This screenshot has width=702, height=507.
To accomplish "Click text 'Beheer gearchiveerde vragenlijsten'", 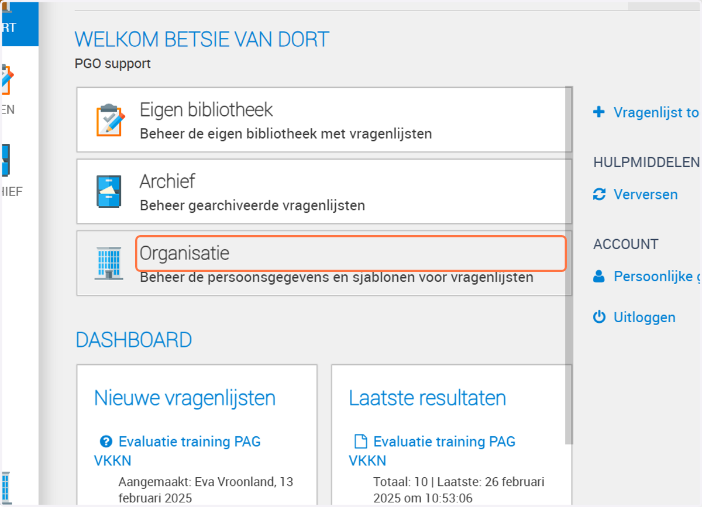I will (x=253, y=206).
